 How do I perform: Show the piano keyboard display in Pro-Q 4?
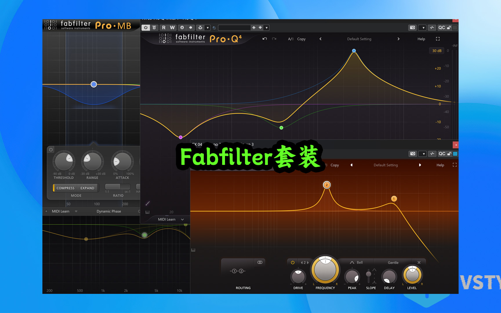(x=148, y=212)
